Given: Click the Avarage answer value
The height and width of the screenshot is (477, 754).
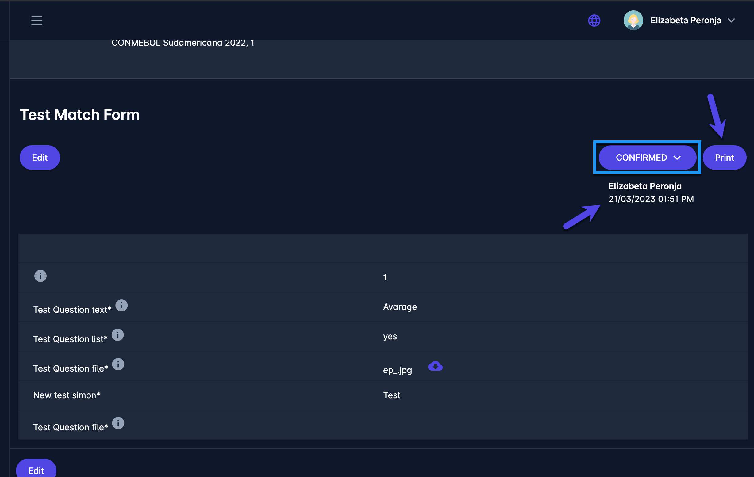Looking at the screenshot, I should point(400,307).
